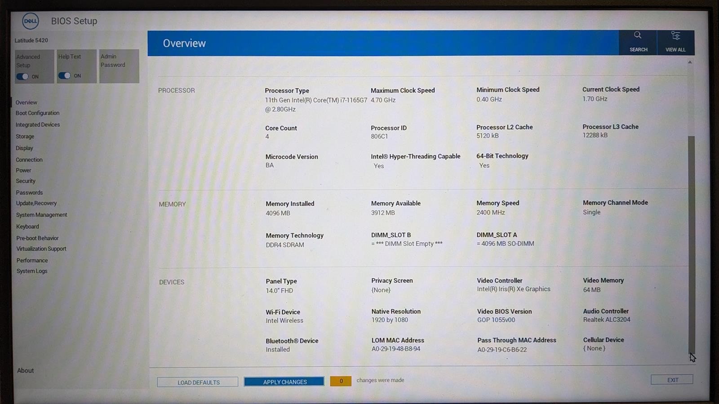Click the Processor Type value text

coord(316,105)
